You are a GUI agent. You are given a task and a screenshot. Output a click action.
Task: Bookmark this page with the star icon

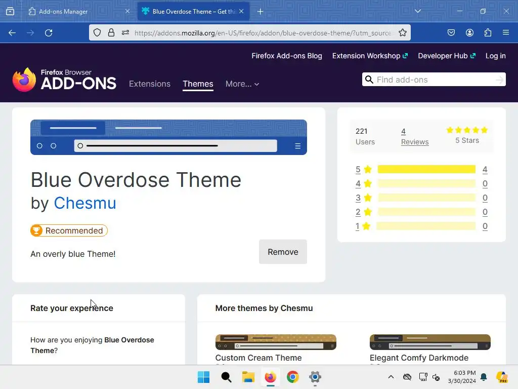tap(402, 32)
